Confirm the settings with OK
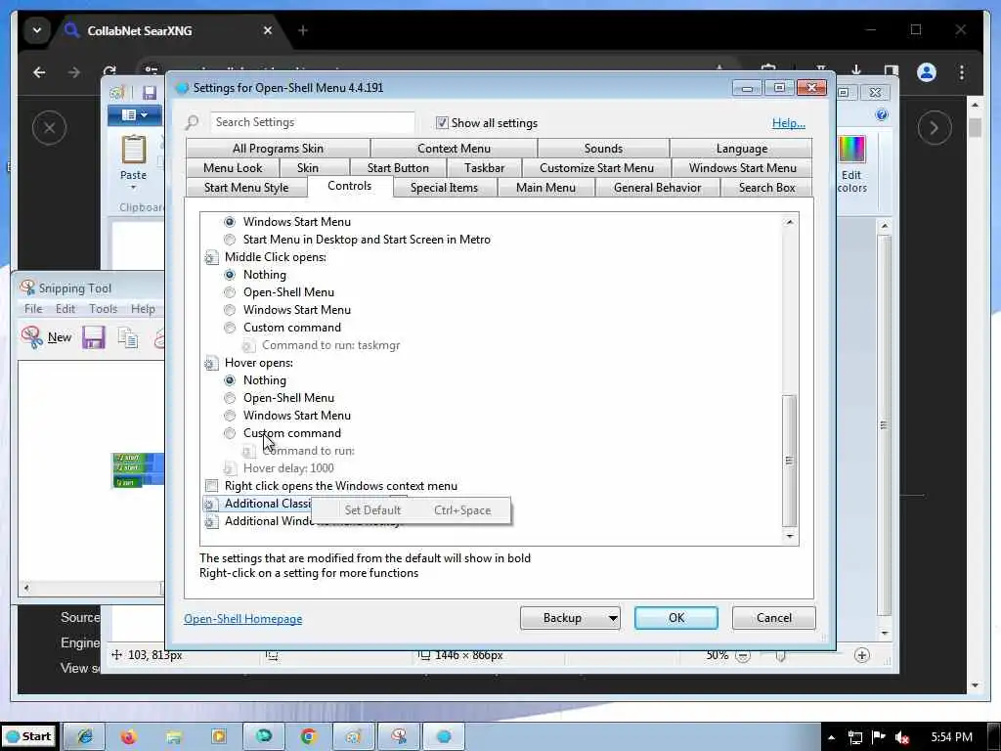 (676, 618)
